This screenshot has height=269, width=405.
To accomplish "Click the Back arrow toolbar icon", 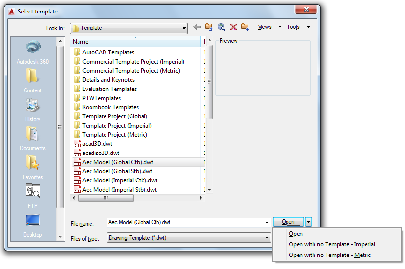I will (x=197, y=27).
